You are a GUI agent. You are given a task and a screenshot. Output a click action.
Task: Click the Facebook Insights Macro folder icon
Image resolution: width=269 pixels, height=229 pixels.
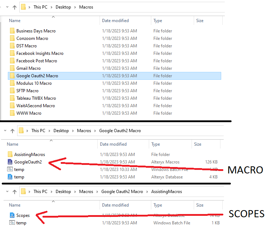pos(12,53)
